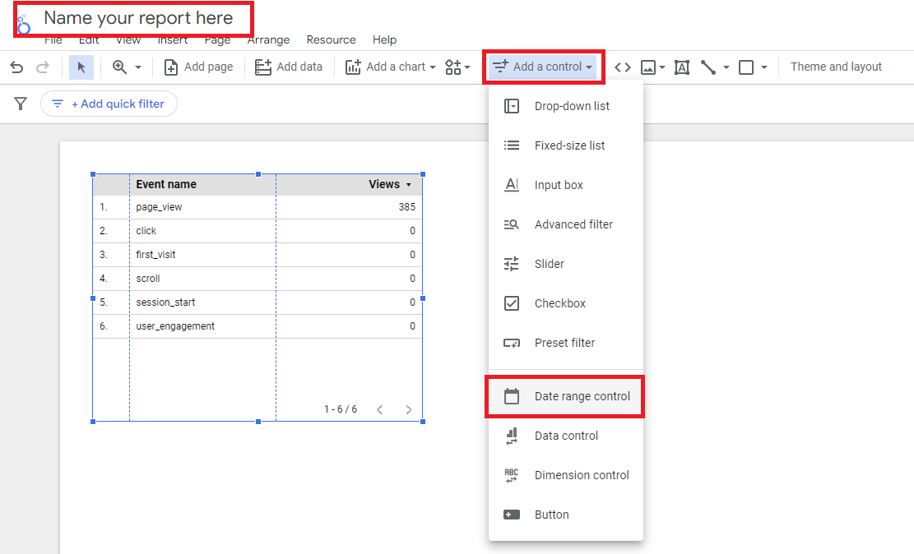This screenshot has height=554, width=914.
Task: Click the undo arrow icon
Action: point(17,67)
